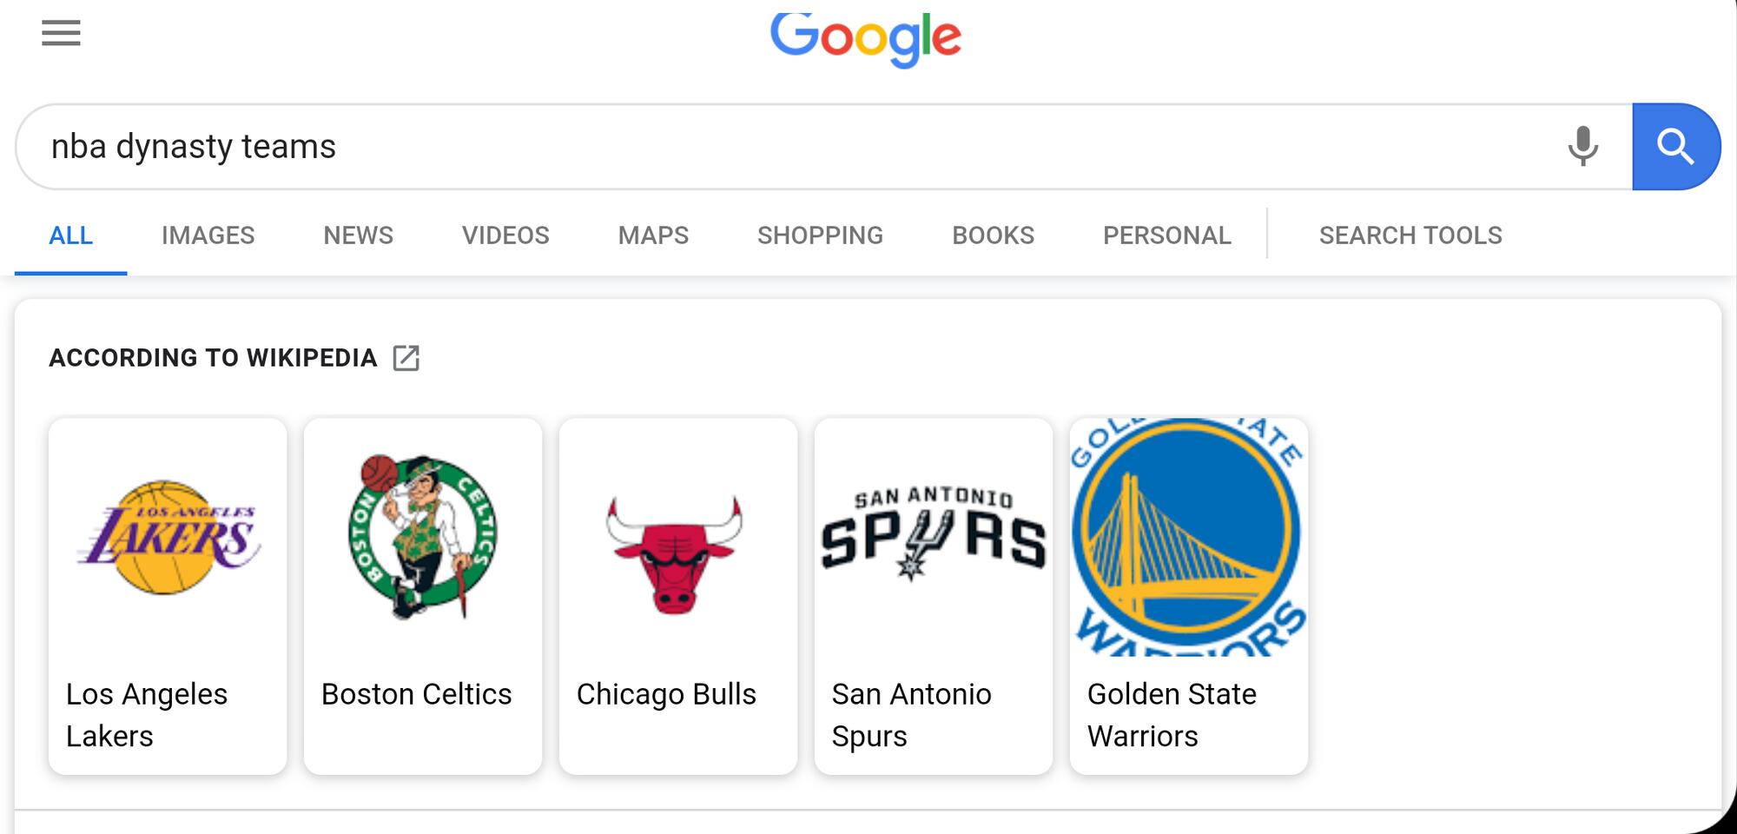Viewport: 1737px width, 834px height.
Task: Open the According to Wikipedia heading link
Action: tap(213, 358)
